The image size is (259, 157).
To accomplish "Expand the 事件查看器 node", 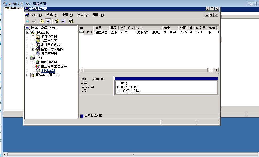I will click(x=33, y=37).
